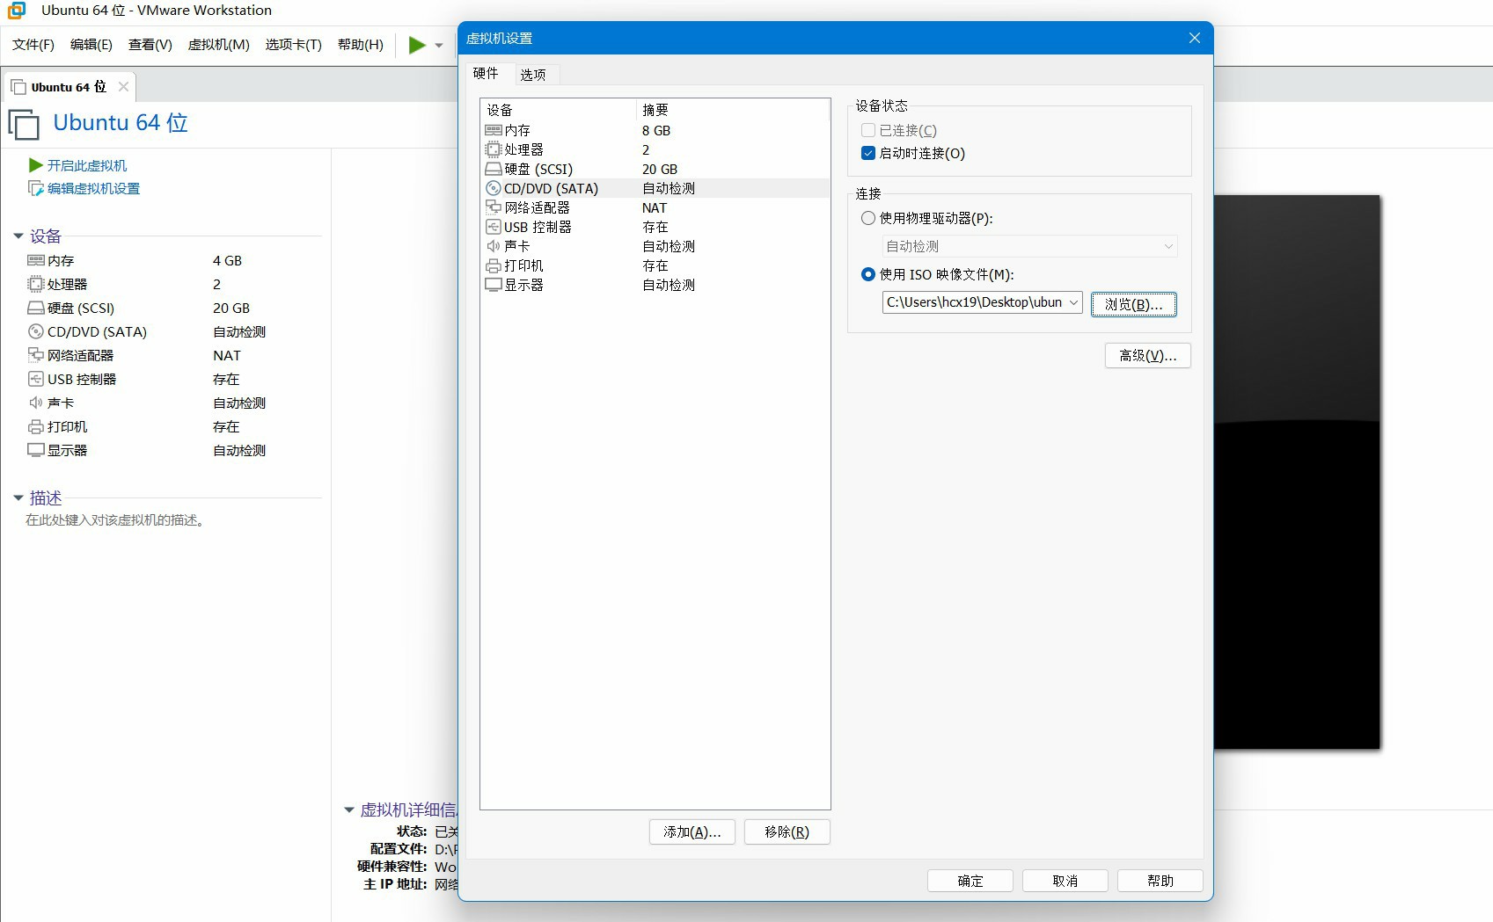Screen dimensions: 1493x922
Task: Click the 内存 memory icon in left sidebar
Action: point(36,260)
